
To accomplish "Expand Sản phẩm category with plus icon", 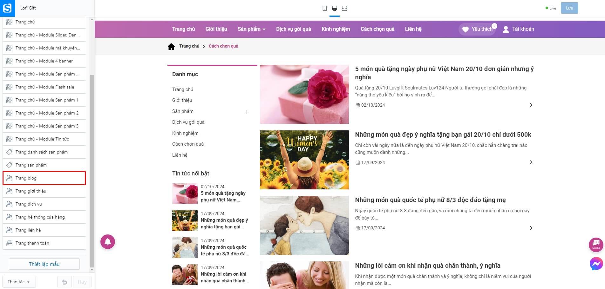I will 247,112.
